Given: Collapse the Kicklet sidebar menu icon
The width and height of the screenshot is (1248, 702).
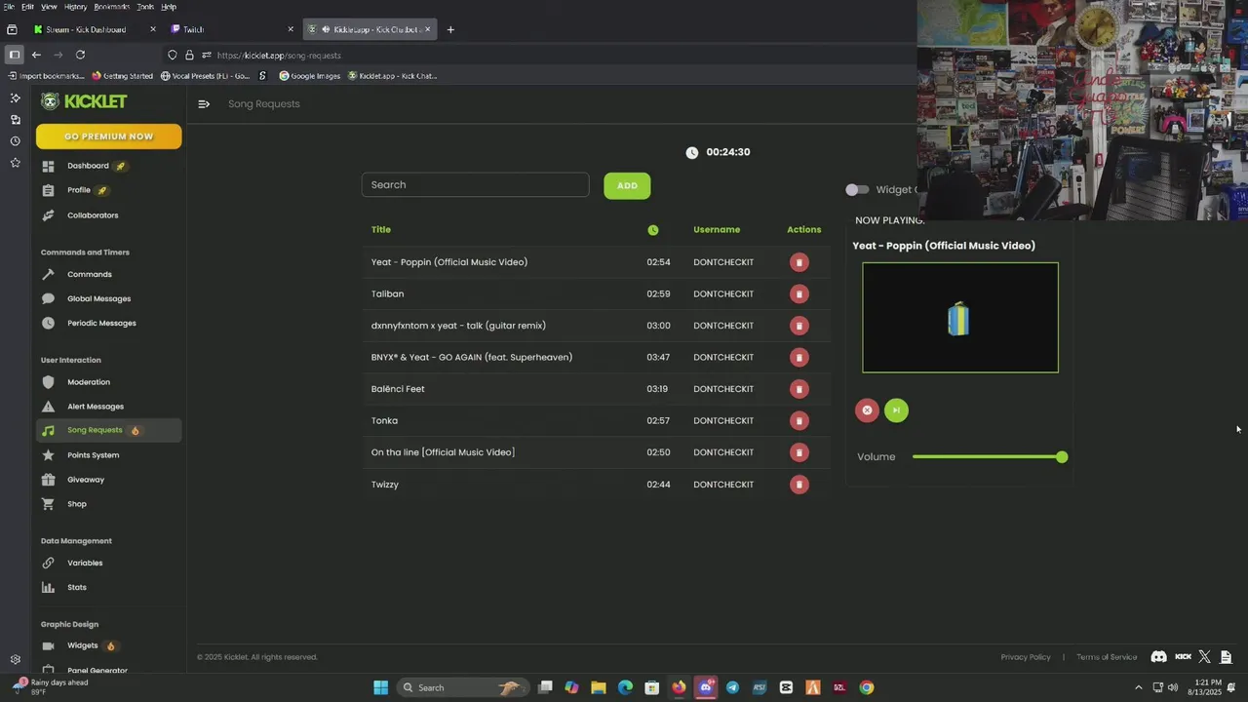Looking at the screenshot, I should click(x=204, y=104).
